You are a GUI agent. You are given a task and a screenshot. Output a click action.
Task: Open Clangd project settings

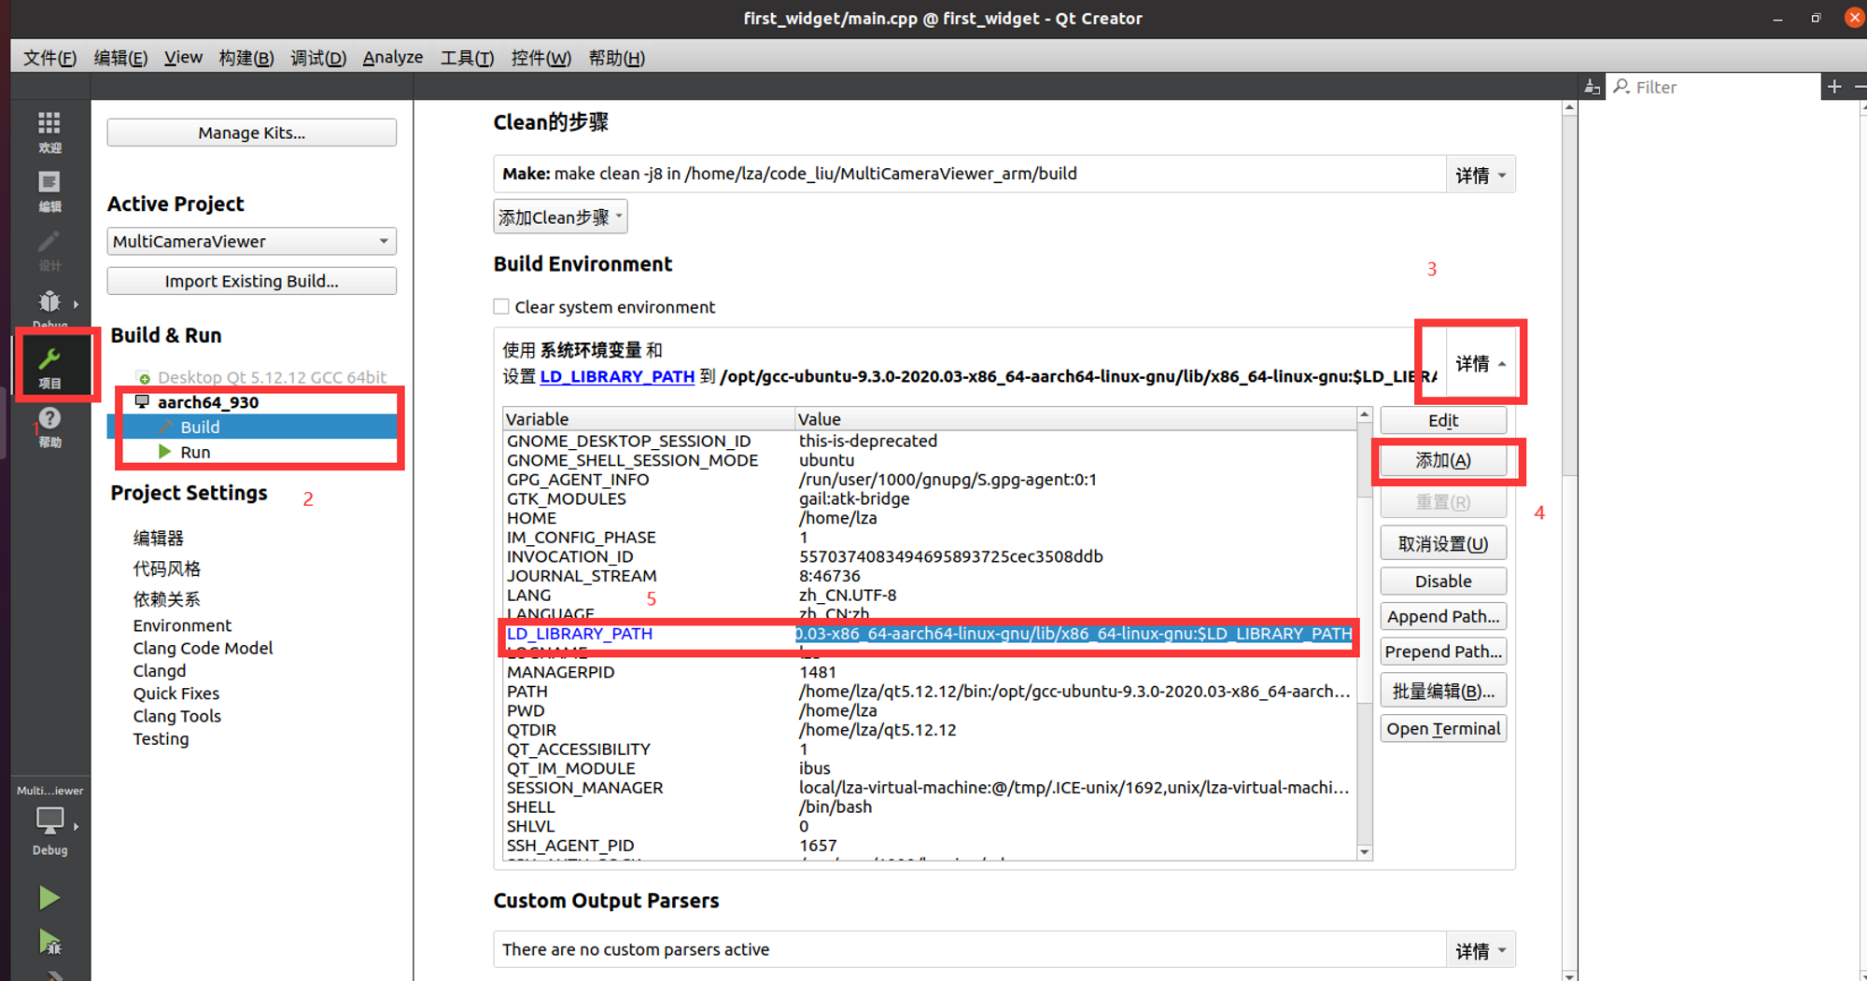coord(159,670)
